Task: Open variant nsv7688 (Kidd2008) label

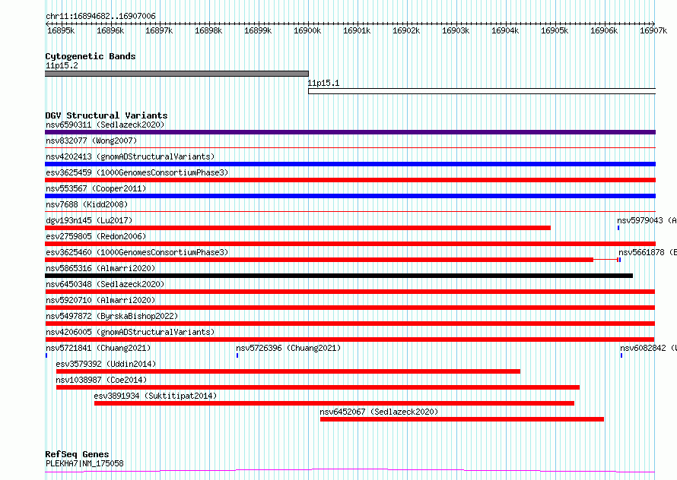Action: tap(87, 204)
